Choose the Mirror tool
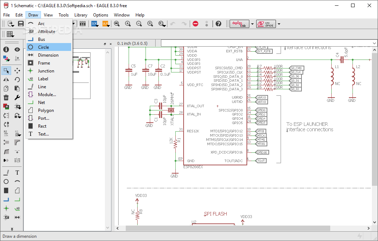The width and height of the screenshot is (378, 241). (6, 80)
